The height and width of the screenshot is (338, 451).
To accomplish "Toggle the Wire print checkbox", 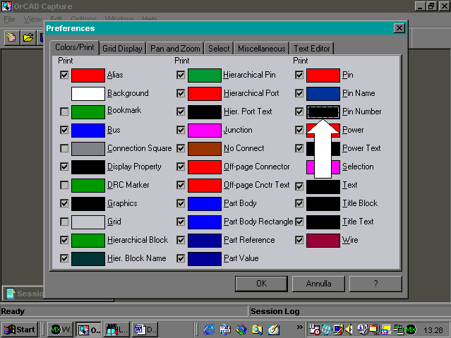I will 299,240.
